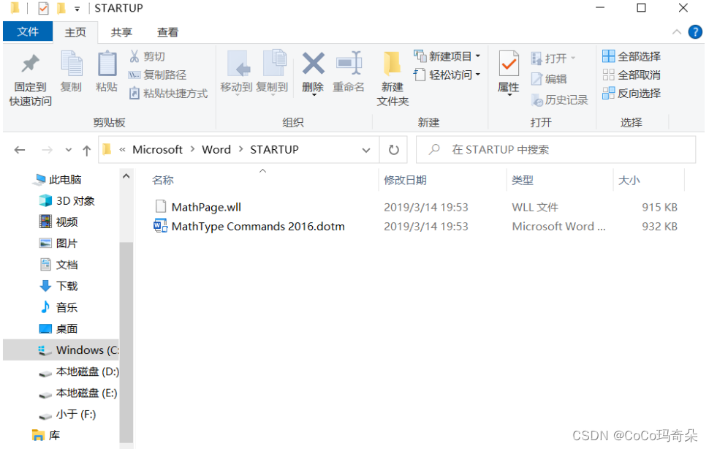Click the Rename ribbon icon
709x449 pixels.
click(x=349, y=72)
